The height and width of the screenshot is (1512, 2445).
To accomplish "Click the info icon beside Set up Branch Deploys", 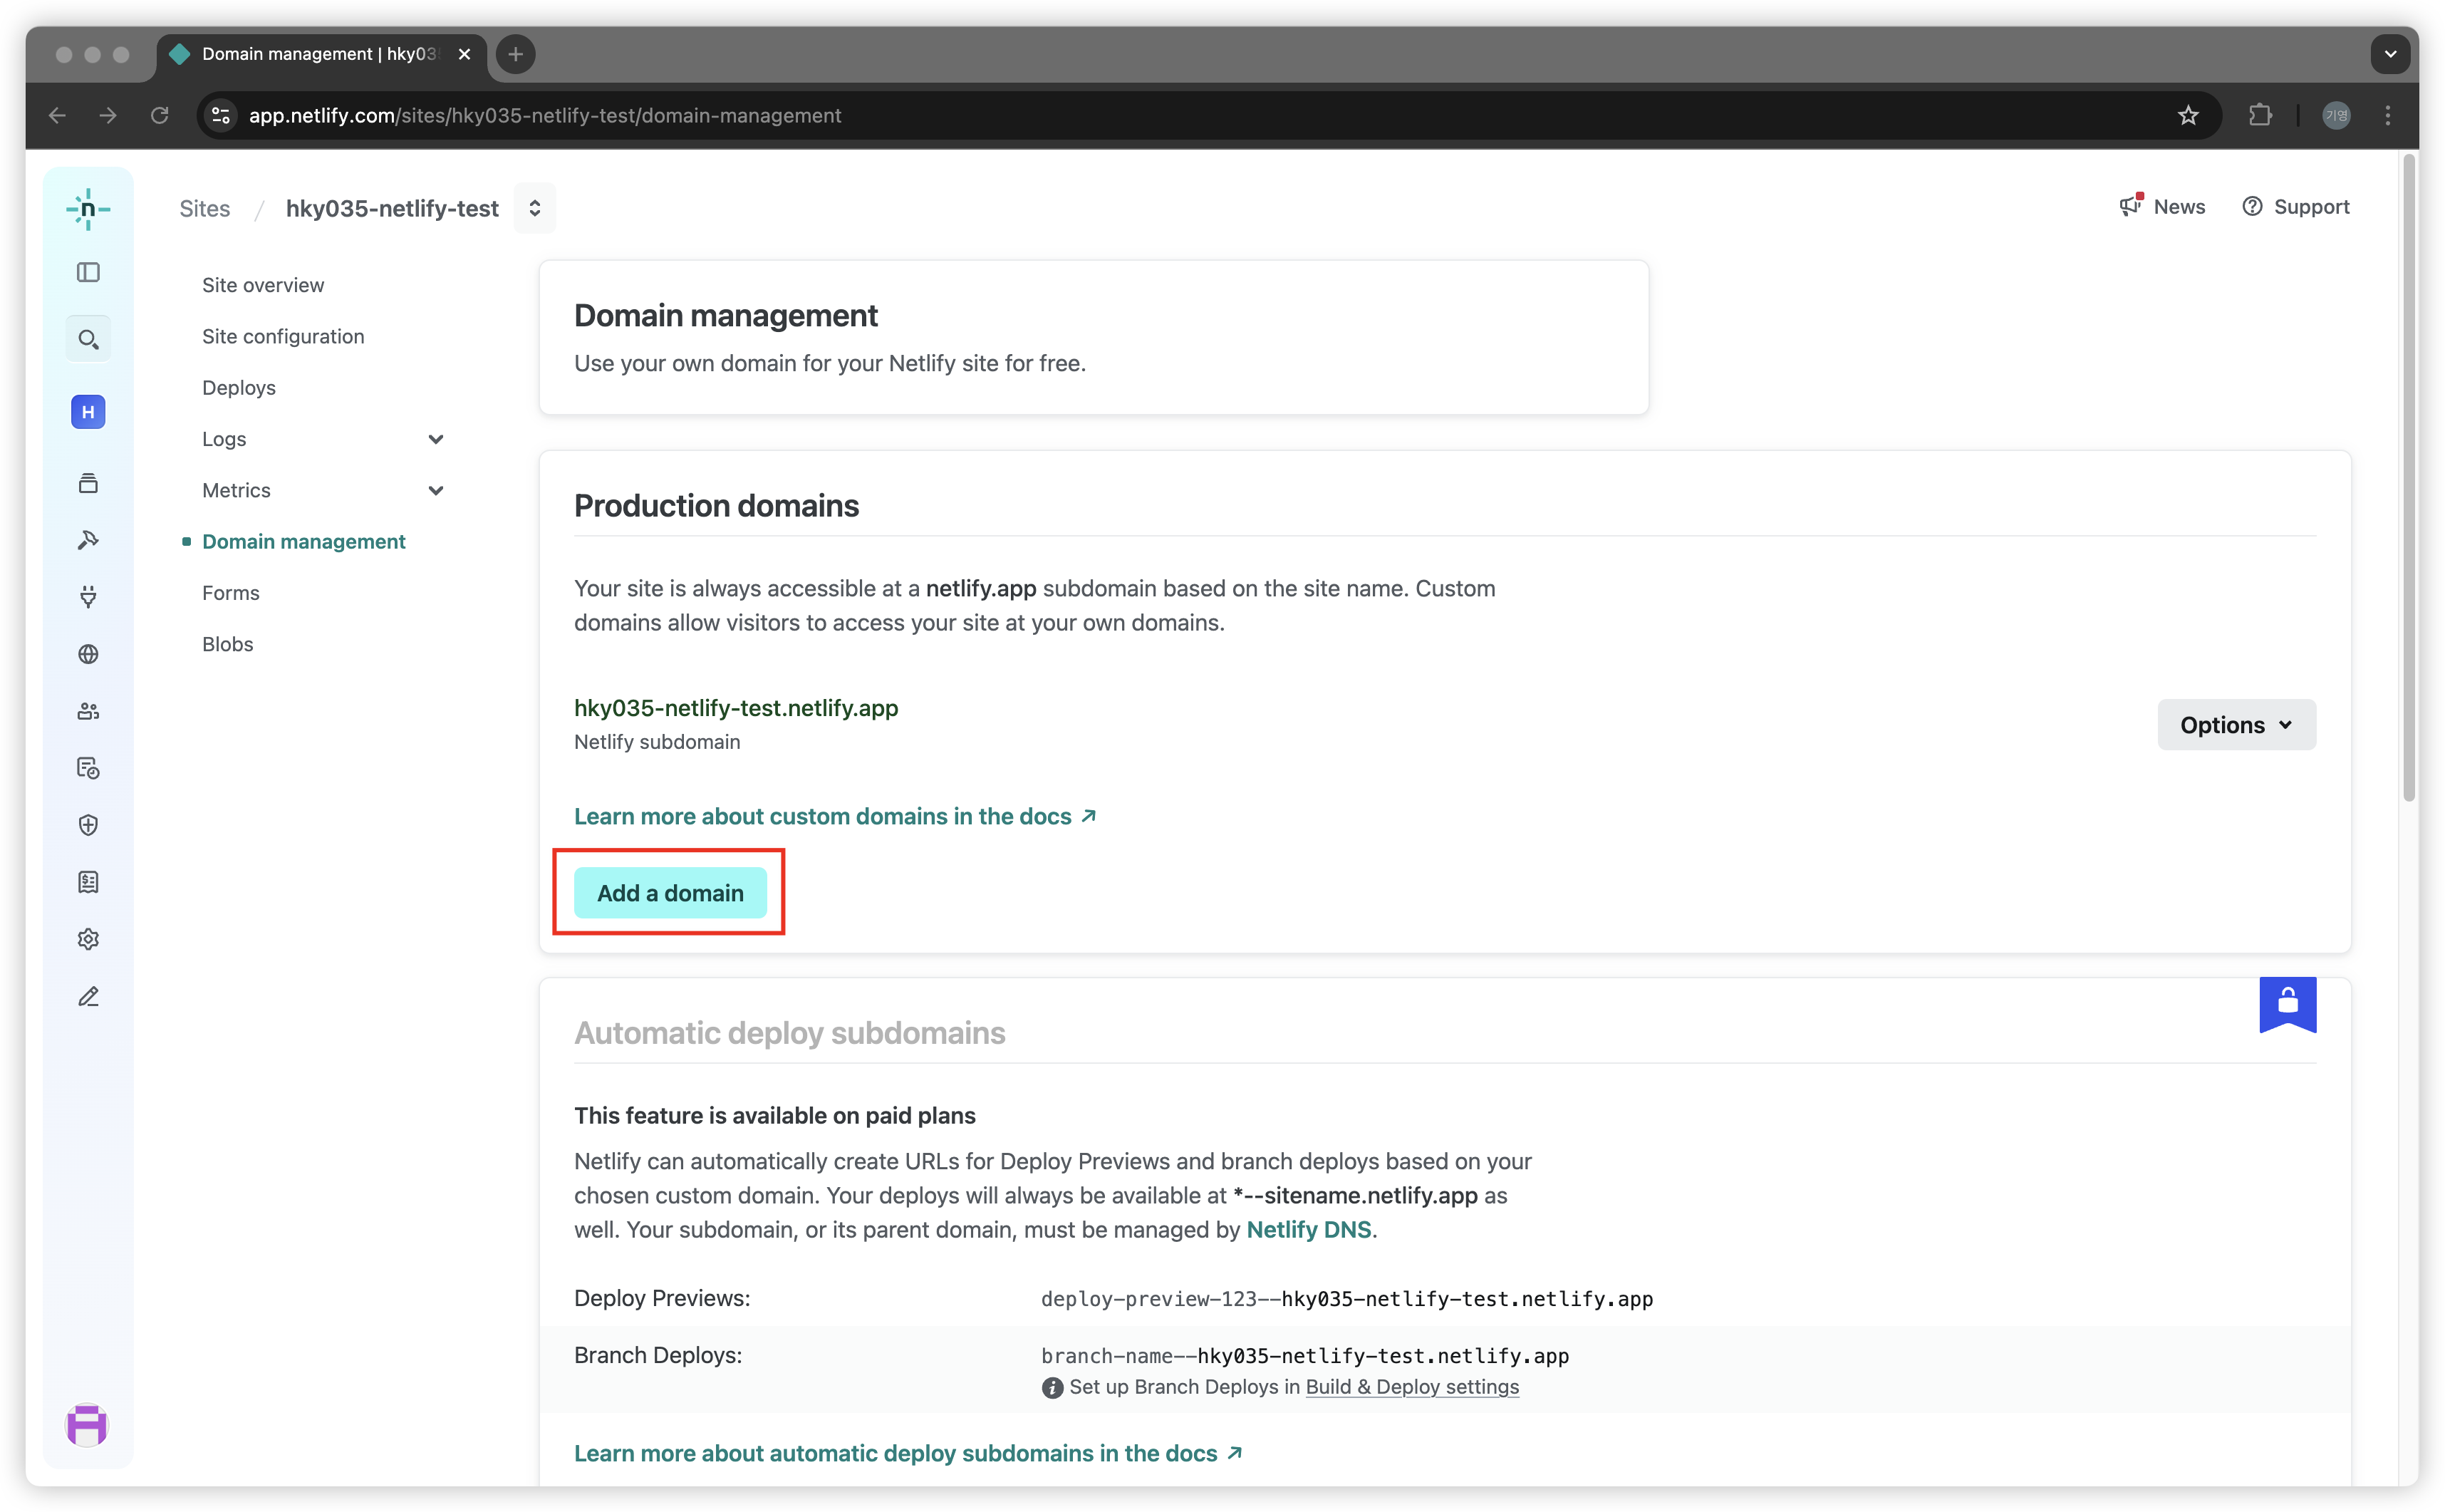I will tap(1052, 1388).
